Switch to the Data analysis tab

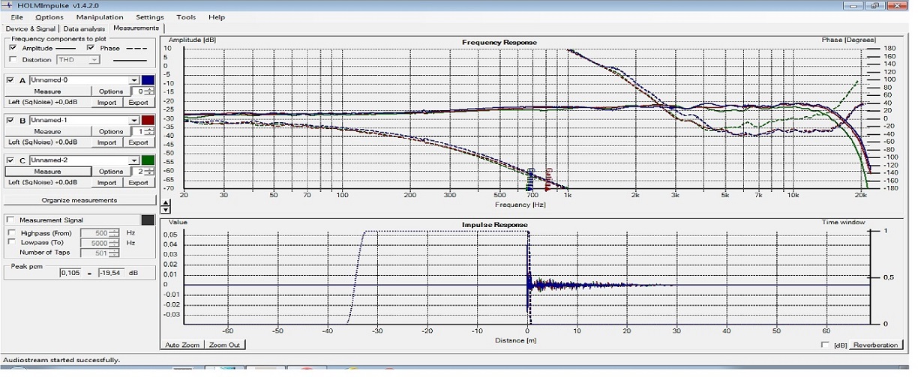[84, 28]
